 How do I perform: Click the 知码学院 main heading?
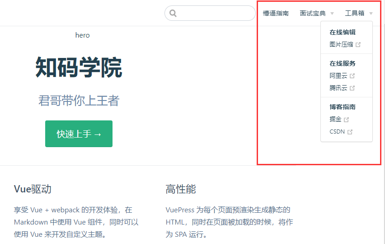(79, 68)
